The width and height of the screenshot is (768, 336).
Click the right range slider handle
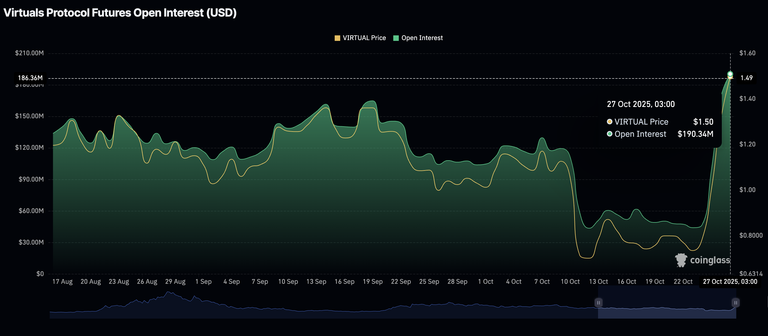[x=735, y=303]
